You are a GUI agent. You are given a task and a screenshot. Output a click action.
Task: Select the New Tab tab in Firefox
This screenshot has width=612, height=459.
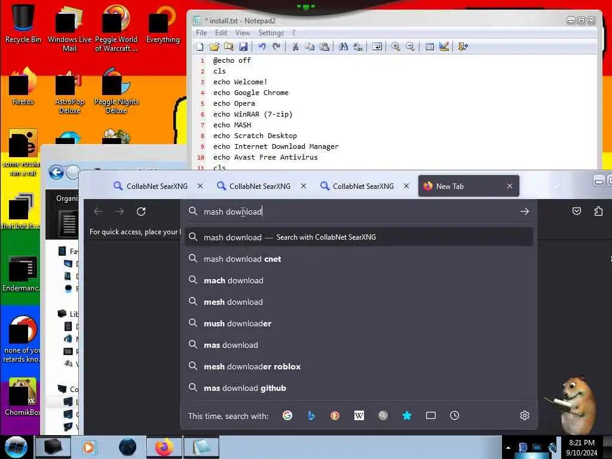pyautogui.click(x=469, y=186)
